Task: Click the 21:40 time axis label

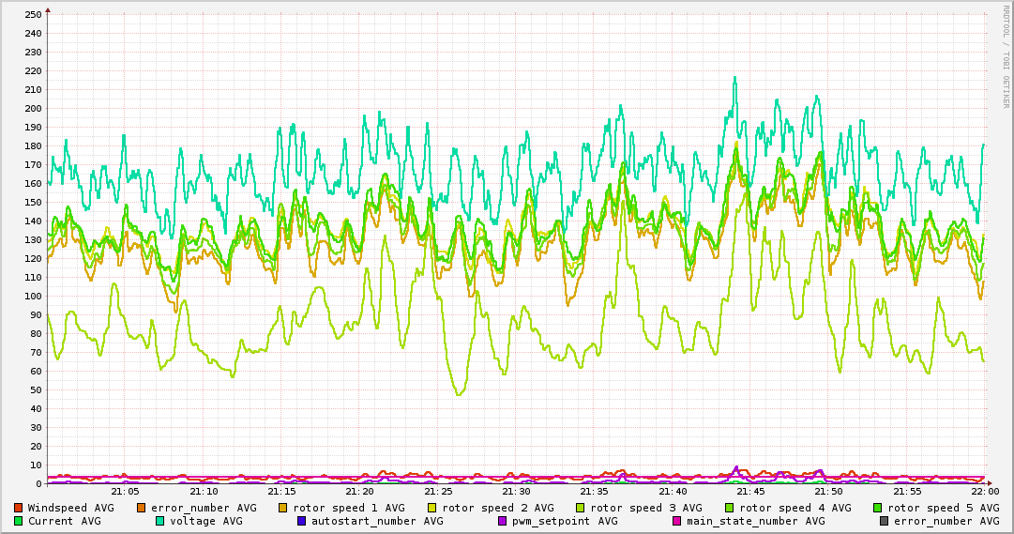Action: 673,492
